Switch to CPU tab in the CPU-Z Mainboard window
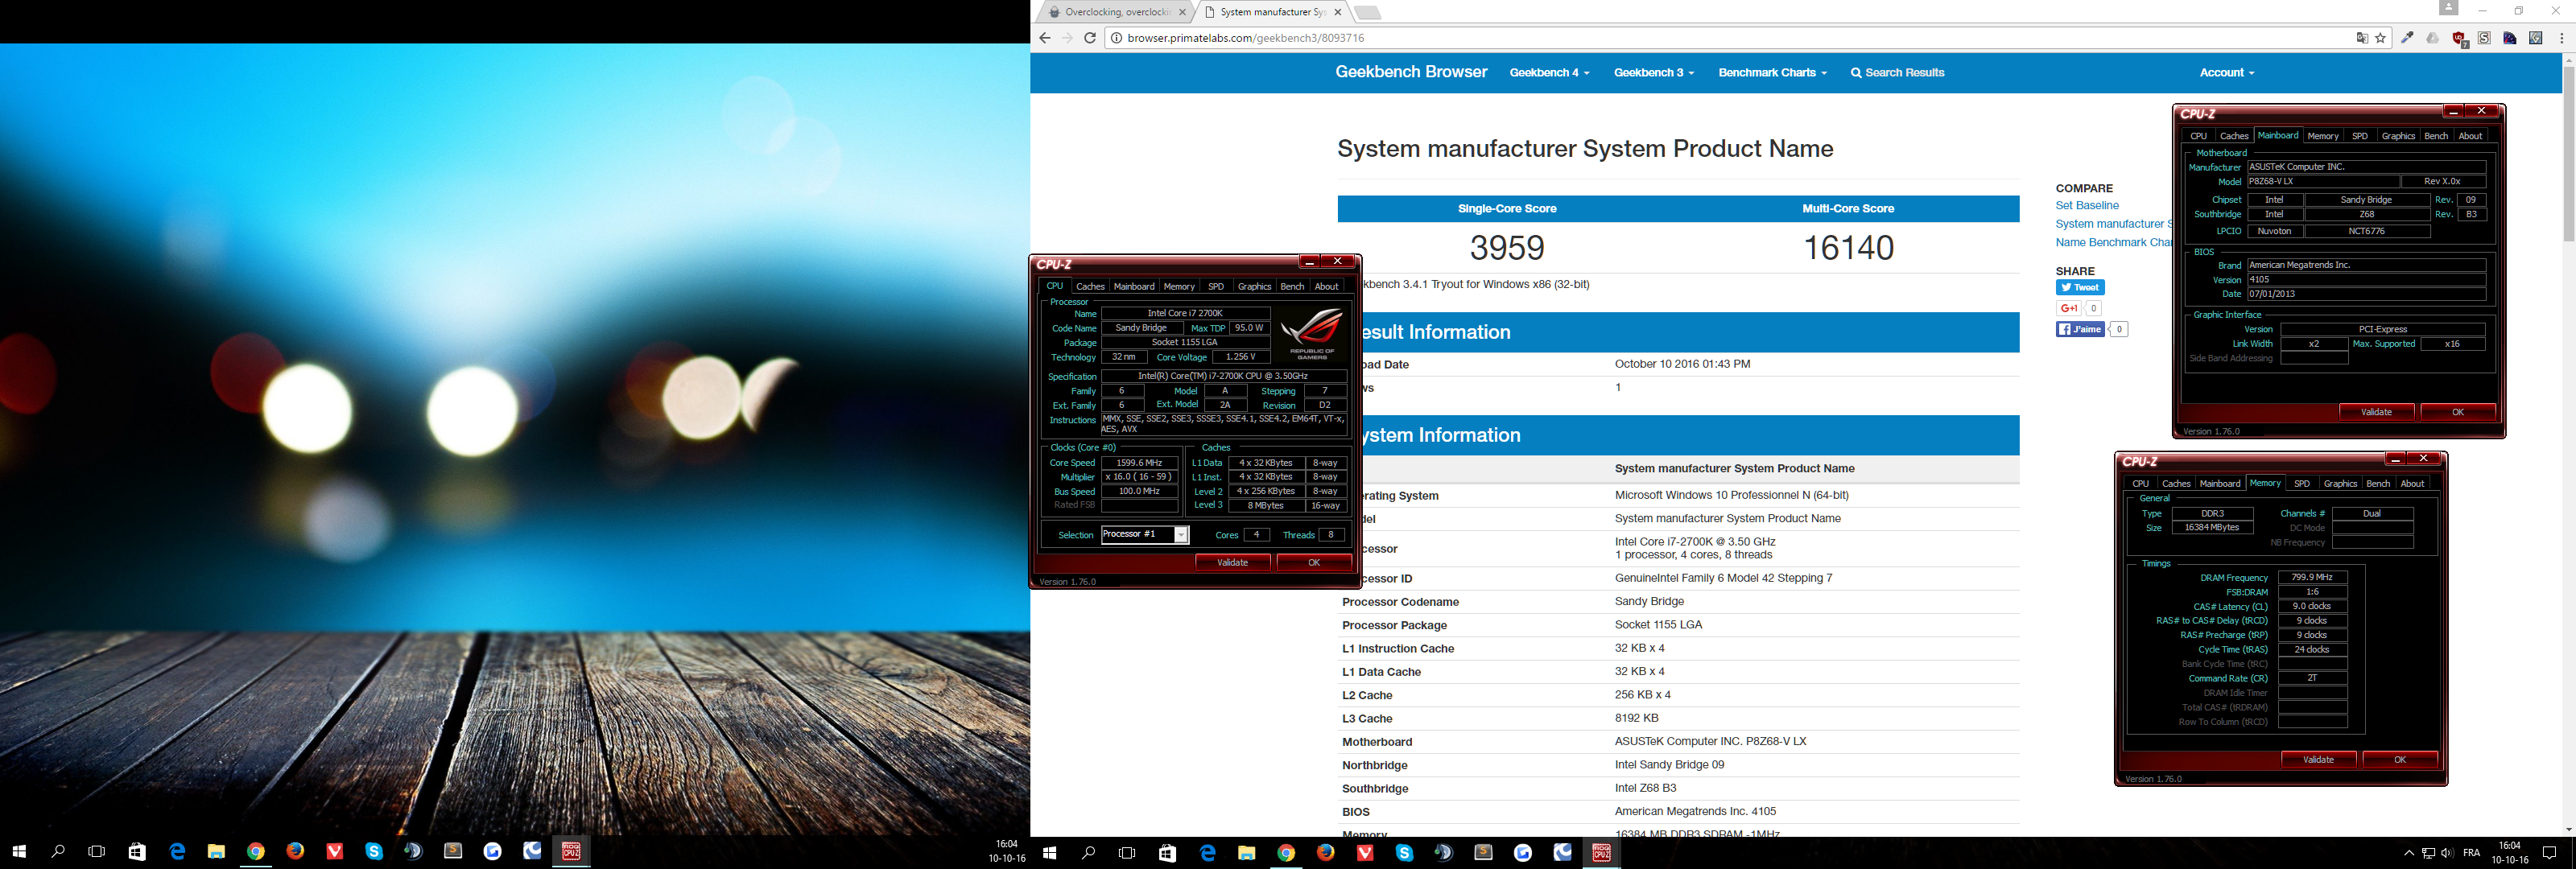2576x869 pixels. pyautogui.click(x=2198, y=136)
